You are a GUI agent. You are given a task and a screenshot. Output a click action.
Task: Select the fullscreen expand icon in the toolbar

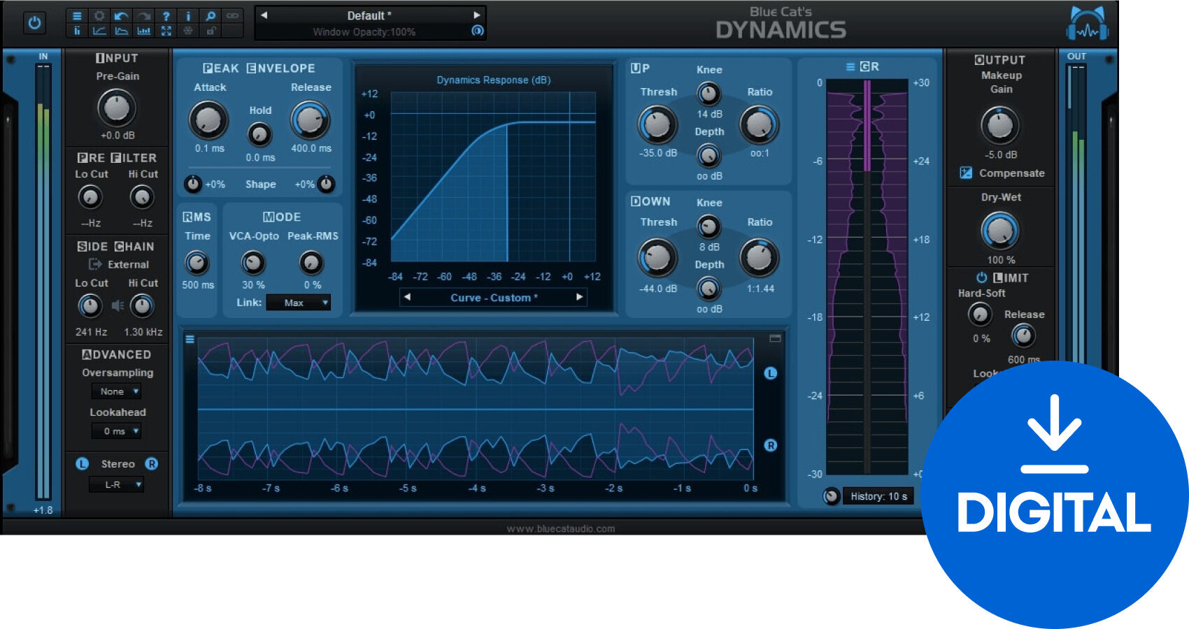pos(166,30)
